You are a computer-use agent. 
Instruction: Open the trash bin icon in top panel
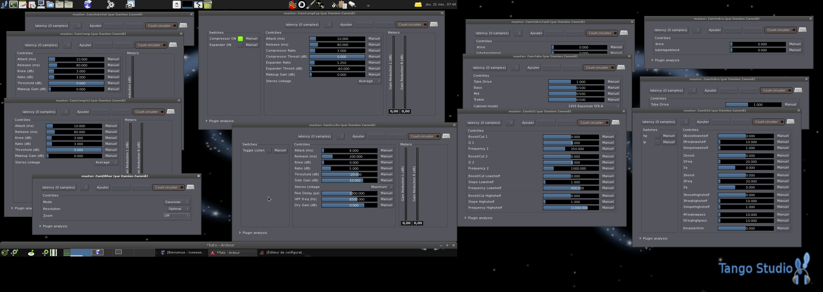(208, 5)
